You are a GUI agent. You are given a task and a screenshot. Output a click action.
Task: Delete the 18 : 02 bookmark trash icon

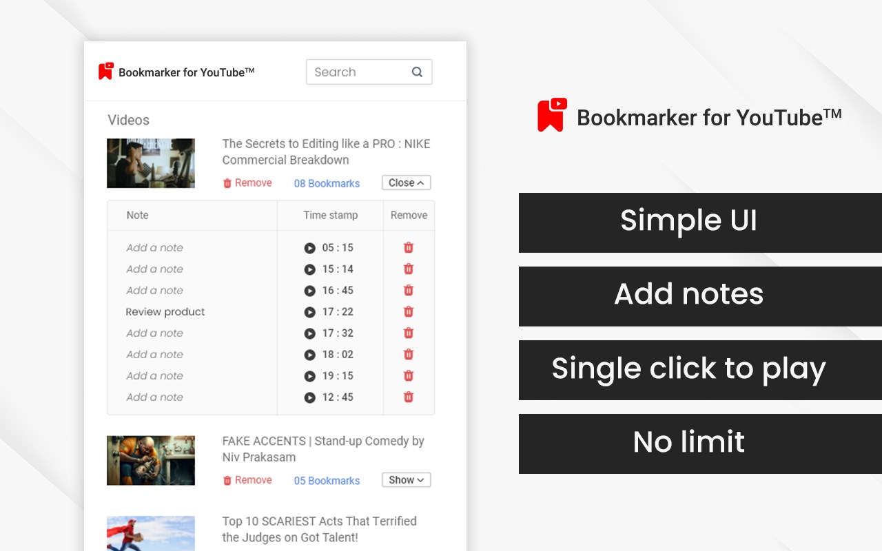point(409,354)
